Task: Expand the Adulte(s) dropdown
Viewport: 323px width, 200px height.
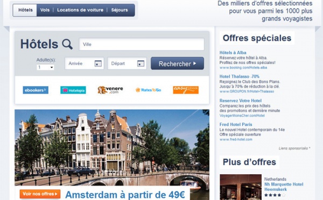Action: coord(45,67)
